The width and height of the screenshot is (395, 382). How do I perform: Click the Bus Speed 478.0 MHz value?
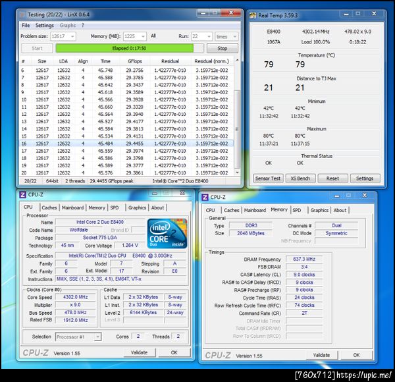(75, 312)
